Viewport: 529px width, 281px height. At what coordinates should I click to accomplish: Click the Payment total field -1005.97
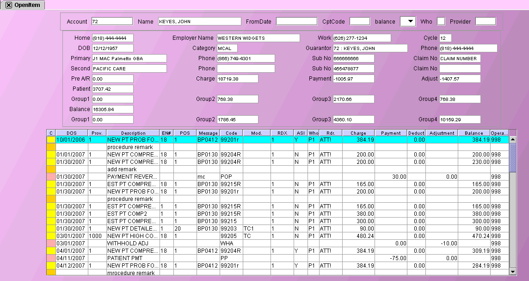point(354,79)
